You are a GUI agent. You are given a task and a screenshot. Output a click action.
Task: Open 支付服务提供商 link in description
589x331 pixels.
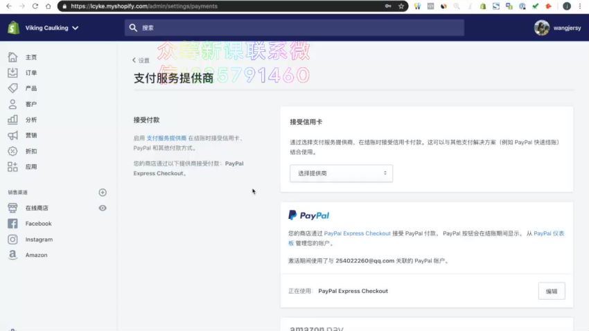[x=166, y=138]
